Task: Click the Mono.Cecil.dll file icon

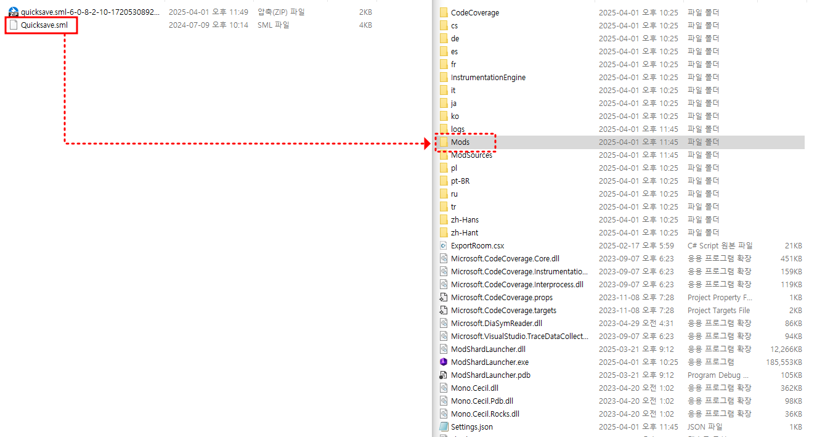Action: pyautogui.click(x=444, y=388)
